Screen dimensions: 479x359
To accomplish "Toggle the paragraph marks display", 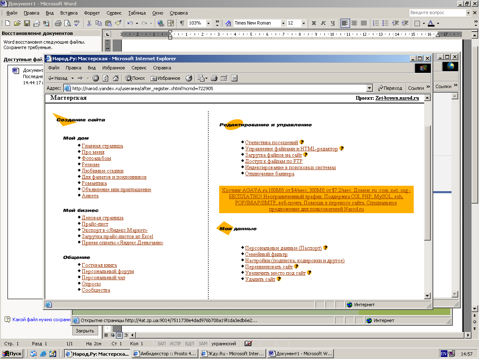I will (x=182, y=23).
